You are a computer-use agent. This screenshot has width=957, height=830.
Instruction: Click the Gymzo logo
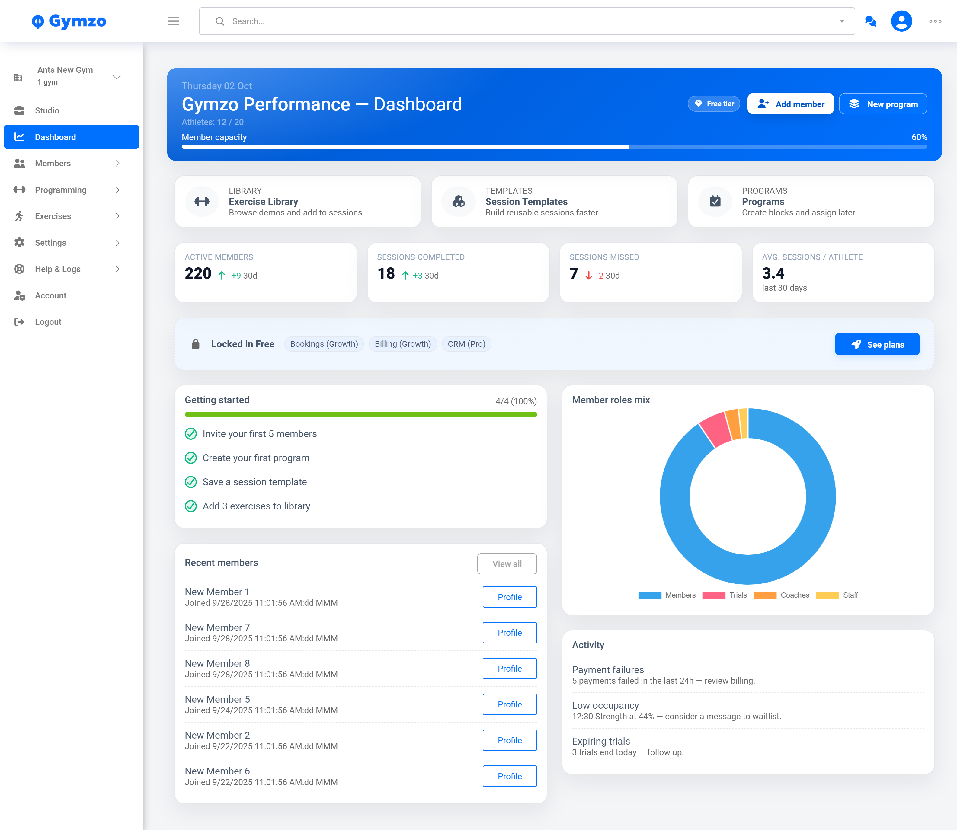pyautogui.click(x=69, y=21)
